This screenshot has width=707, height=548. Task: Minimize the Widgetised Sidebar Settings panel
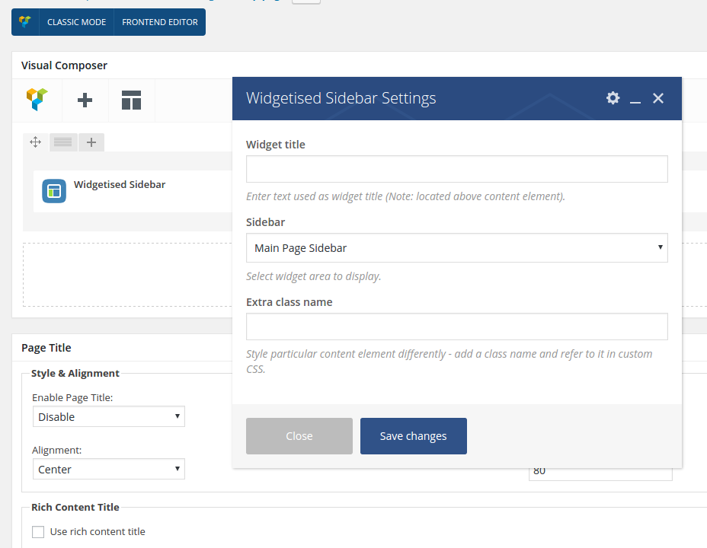click(635, 99)
